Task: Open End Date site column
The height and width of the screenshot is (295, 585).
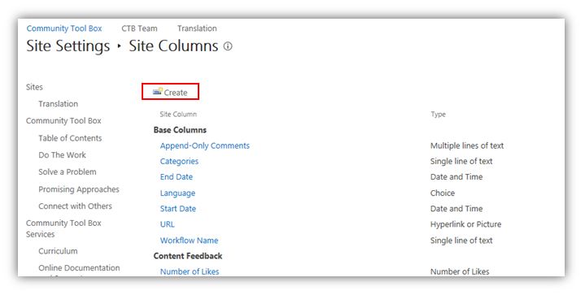Action: coord(177,177)
